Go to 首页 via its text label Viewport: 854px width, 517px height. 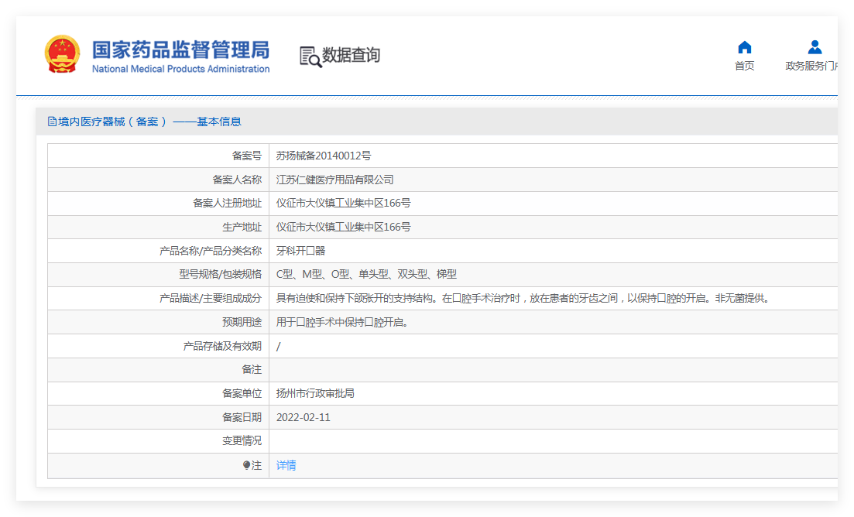click(x=744, y=67)
